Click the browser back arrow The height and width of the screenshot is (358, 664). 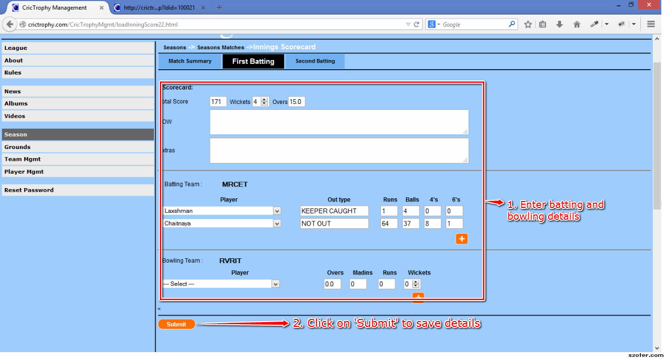tap(10, 25)
